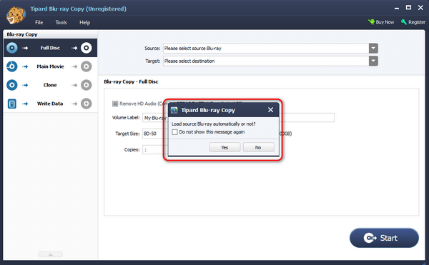This screenshot has height=265, width=429.
Task: Check 'Do not show this message again'
Action: click(174, 132)
